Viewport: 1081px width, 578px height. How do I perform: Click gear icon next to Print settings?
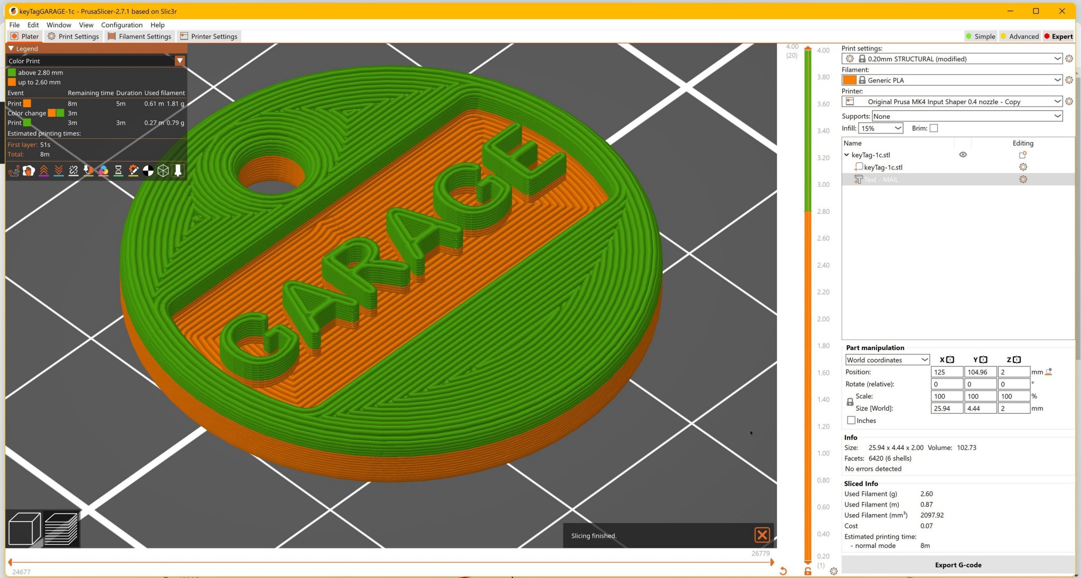[x=1069, y=59]
